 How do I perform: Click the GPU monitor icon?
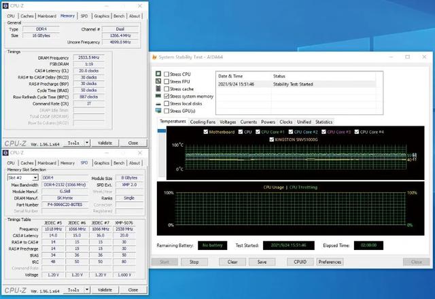(158, 111)
